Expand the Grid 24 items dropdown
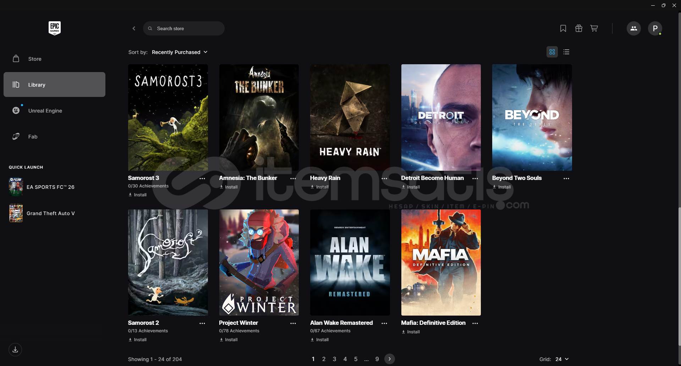681x366 pixels. click(562, 359)
